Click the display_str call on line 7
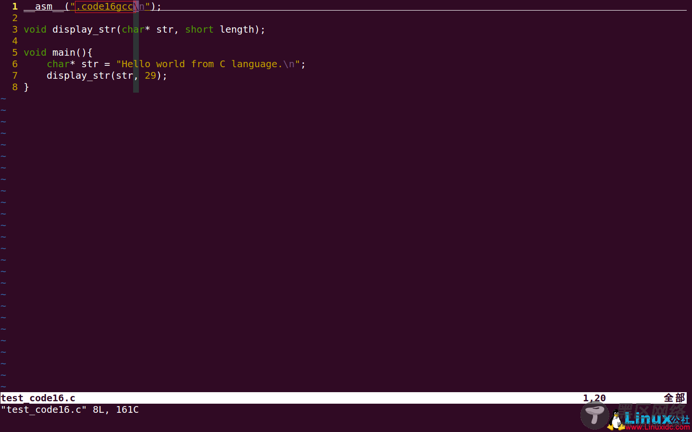Screen dimensions: 692x432 pos(78,76)
